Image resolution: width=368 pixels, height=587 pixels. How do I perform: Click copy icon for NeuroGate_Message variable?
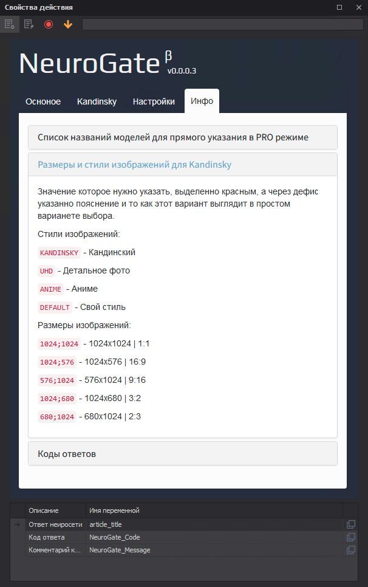pos(350,550)
